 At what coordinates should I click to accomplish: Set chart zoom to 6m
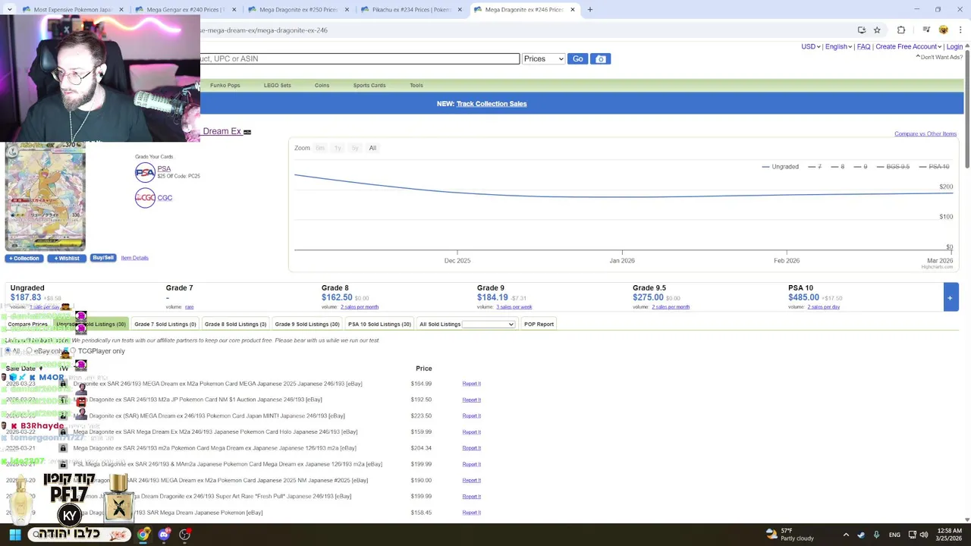click(x=320, y=148)
